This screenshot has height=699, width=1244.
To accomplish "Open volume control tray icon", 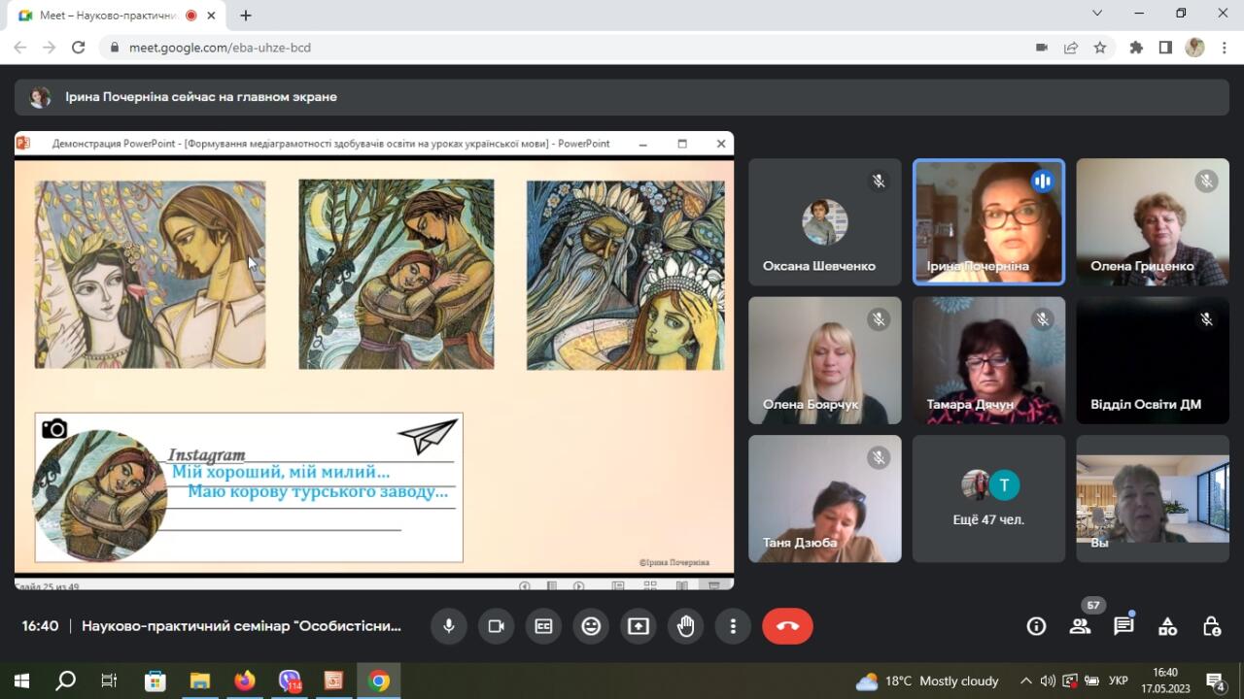I will tap(1048, 681).
